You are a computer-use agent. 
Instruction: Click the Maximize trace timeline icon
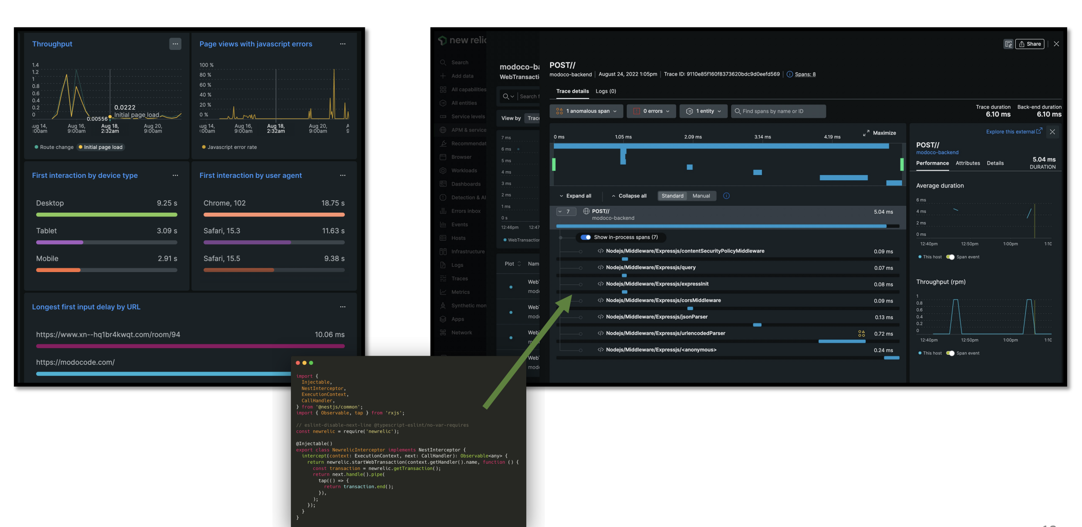coord(866,133)
